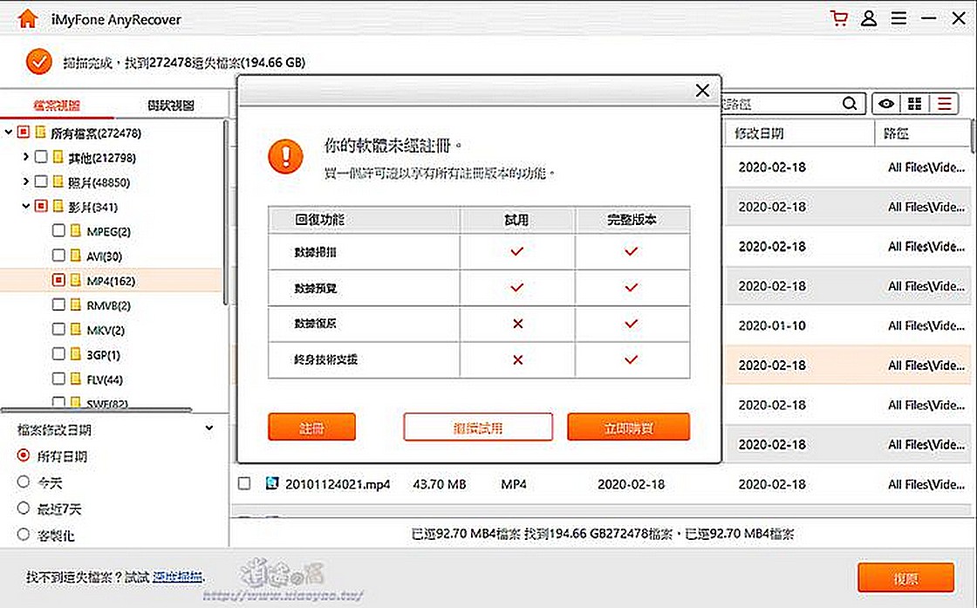Image resolution: width=977 pixels, height=608 pixels.
Task: Click the tree panel horizontal scrollbar
Action: (97, 410)
